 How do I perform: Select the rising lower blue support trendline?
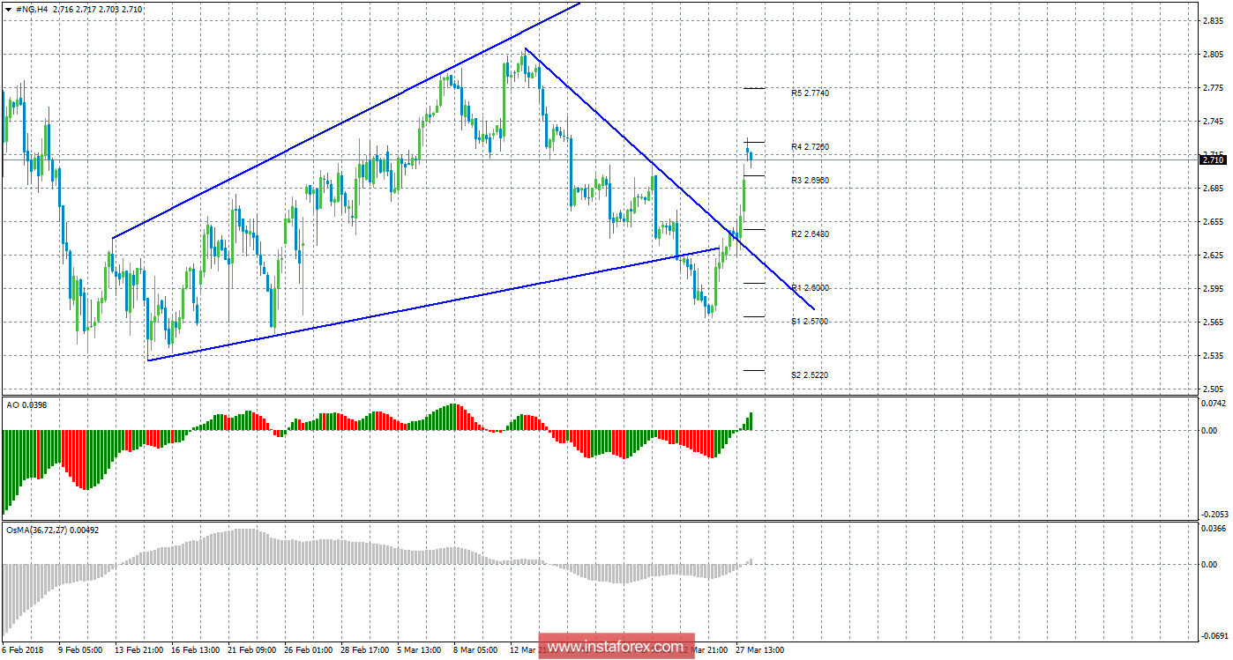pyautogui.click(x=432, y=305)
